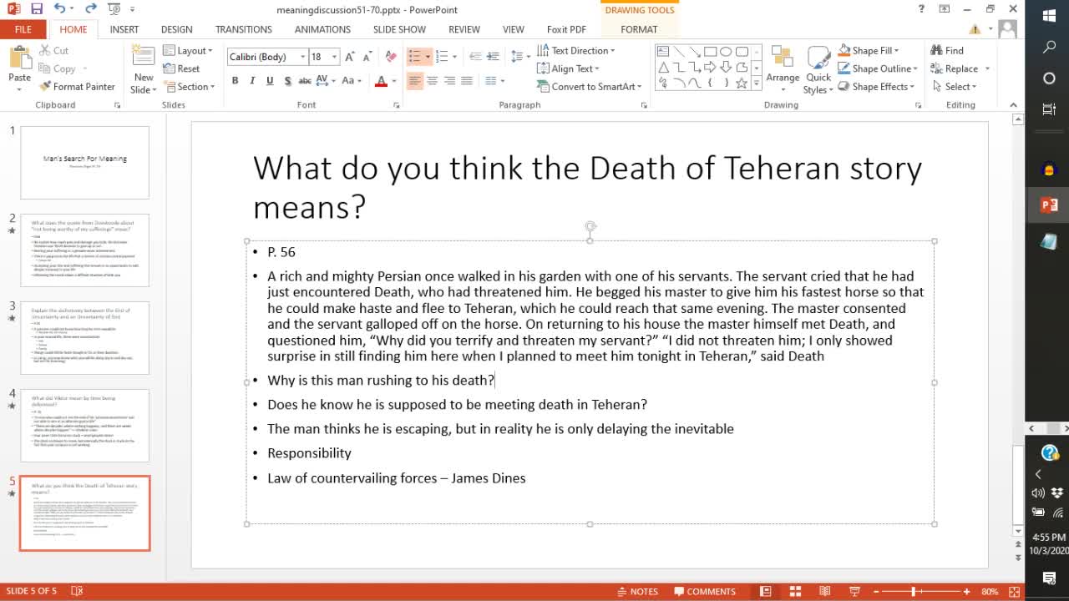This screenshot has height=601, width=1069.
Task: Expand Shape Fill dropdown
Action: pos(869,51)
